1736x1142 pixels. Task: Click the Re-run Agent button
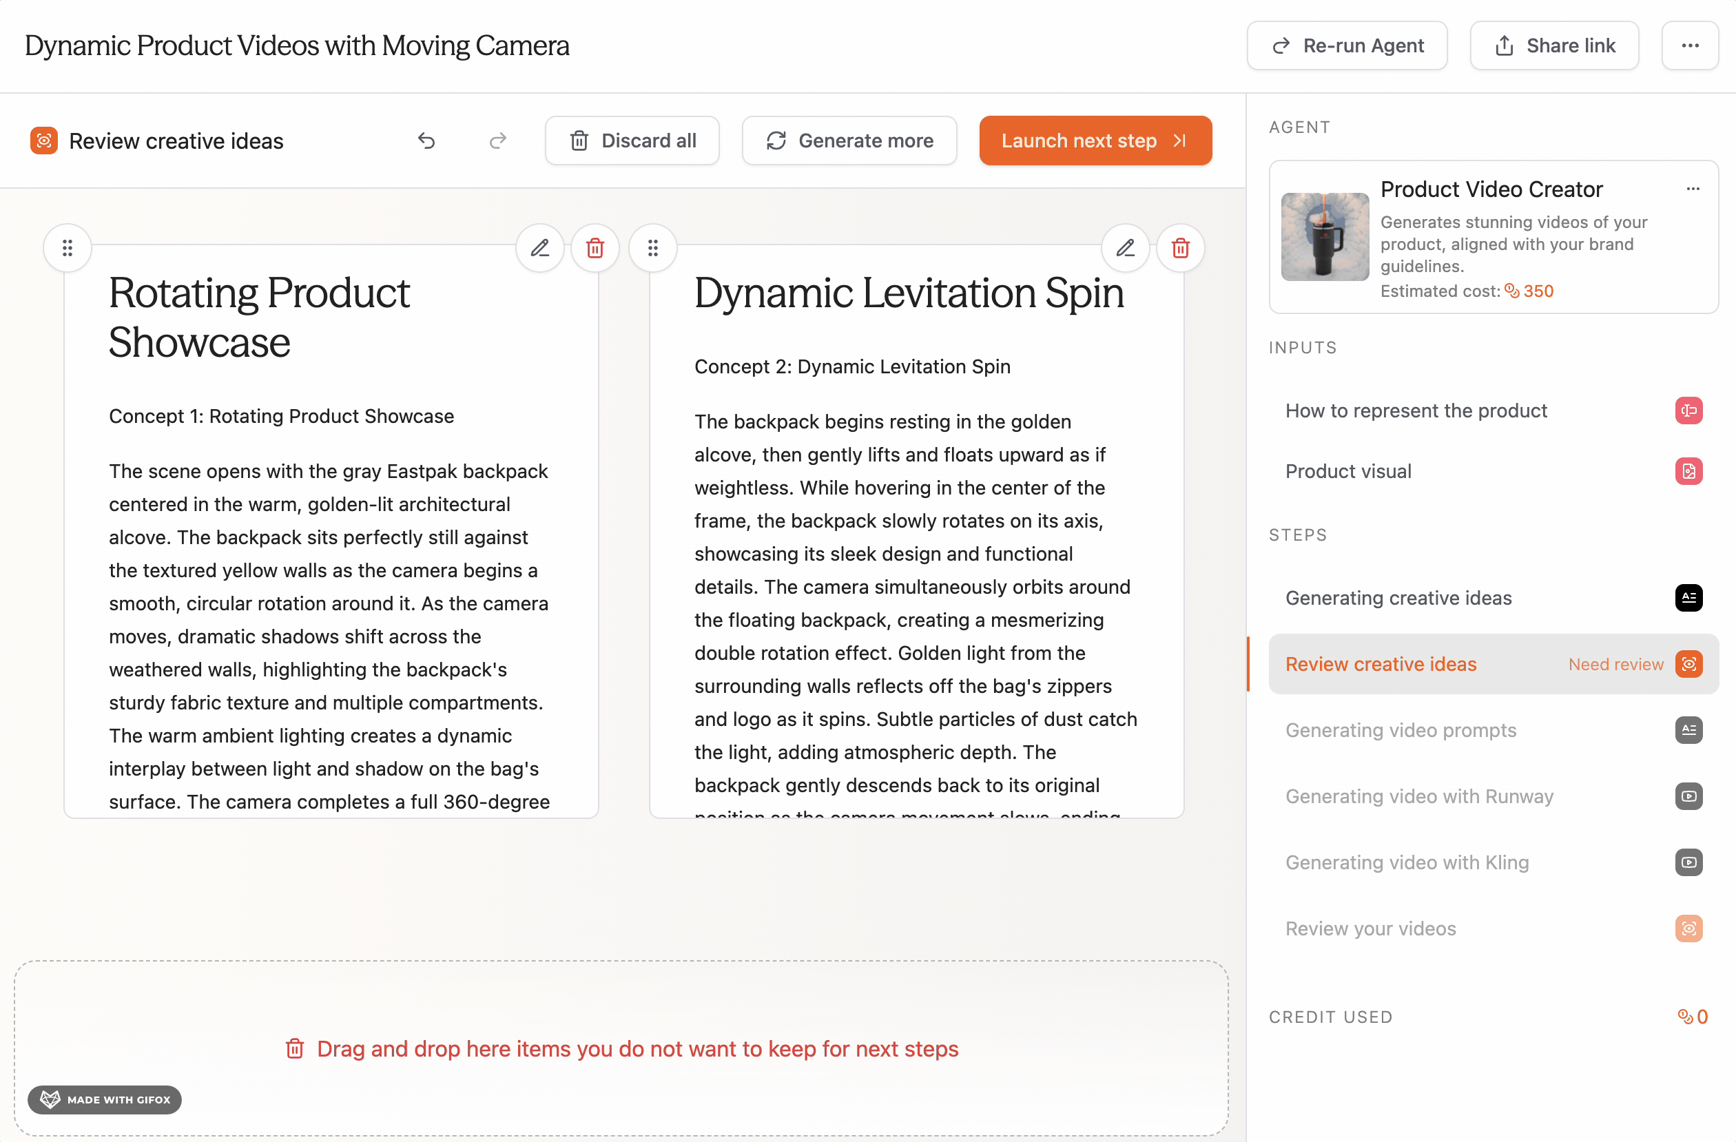click(x=1347, y=45)
